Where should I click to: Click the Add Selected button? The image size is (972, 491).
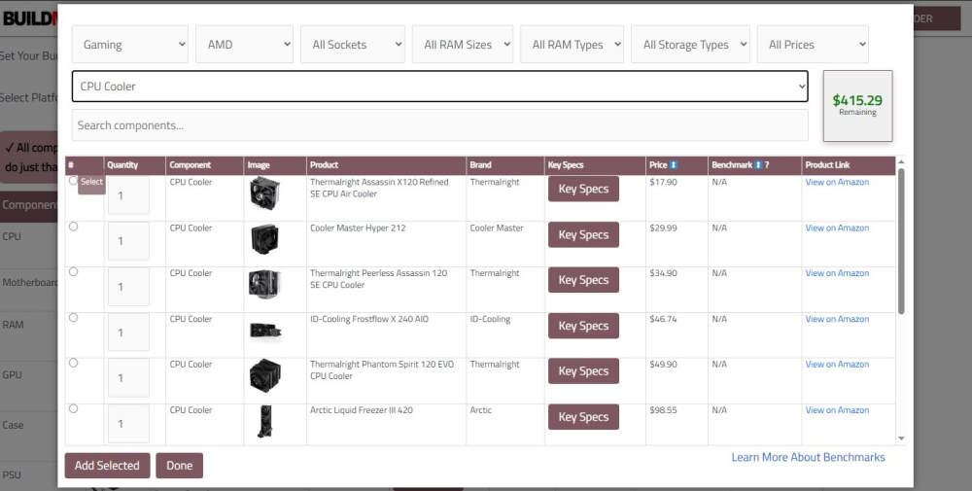(107, 466)
